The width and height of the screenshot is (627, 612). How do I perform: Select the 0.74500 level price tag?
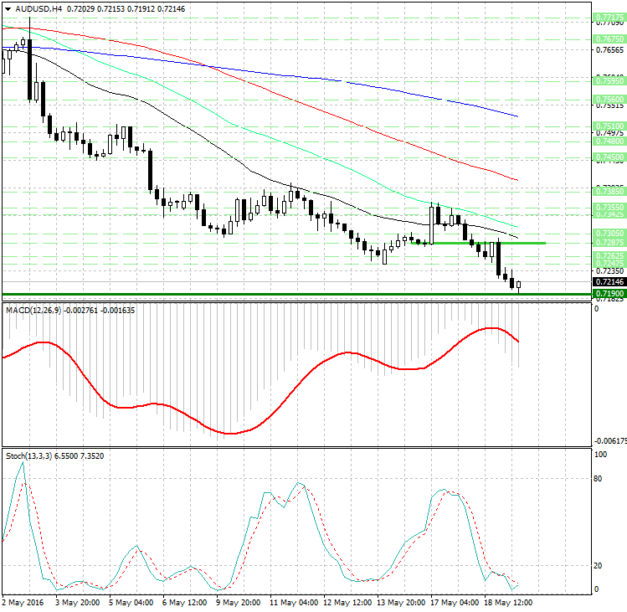click(609, 157)
